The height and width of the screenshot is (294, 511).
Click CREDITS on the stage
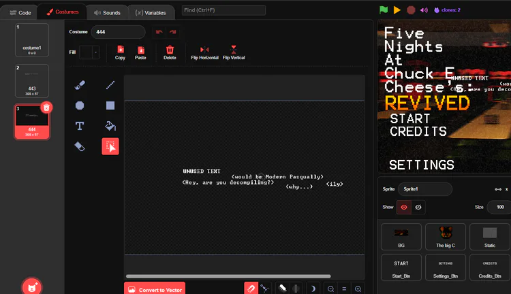tap(418, 132)
